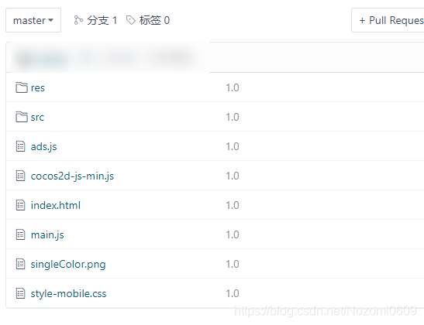Open the master branch dropdown

pyautogui.click(x=33, y=20)
